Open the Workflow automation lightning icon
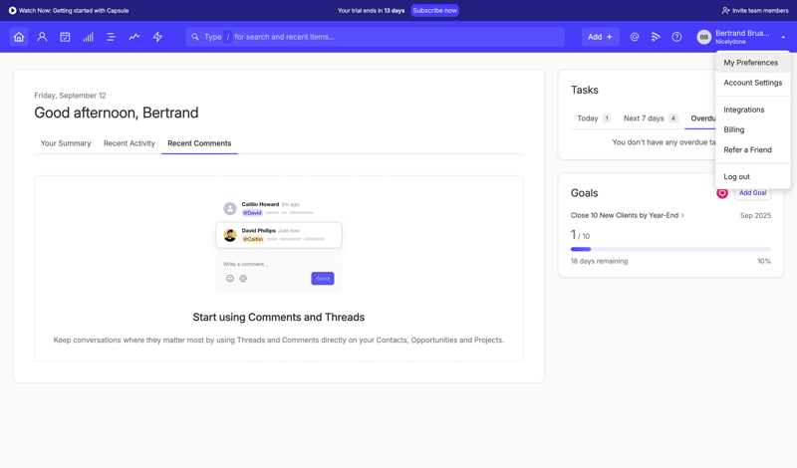797x468 pixels. 157,37
